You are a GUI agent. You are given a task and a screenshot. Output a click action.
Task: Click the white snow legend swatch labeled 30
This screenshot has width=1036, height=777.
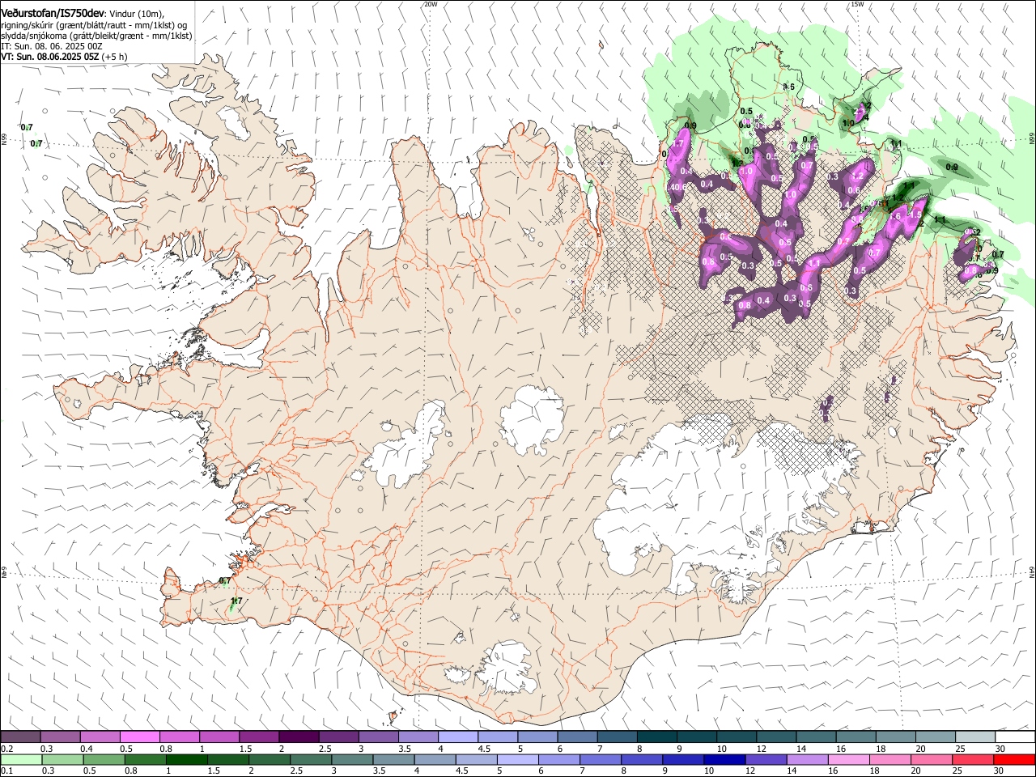pyautogui.click(x=1015, y=737)
